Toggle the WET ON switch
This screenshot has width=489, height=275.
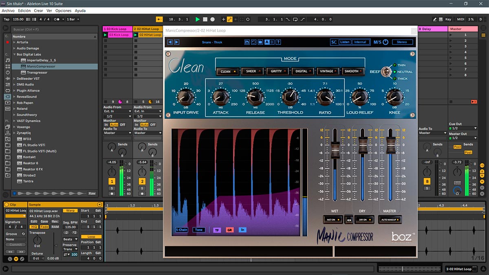point(333,220)
